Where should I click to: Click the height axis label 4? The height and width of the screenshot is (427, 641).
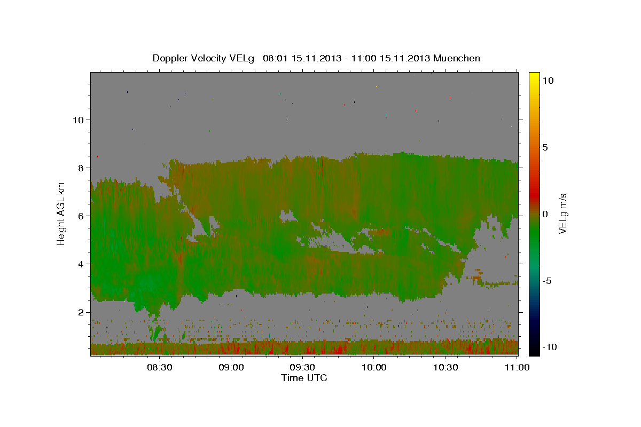point(81,264)
